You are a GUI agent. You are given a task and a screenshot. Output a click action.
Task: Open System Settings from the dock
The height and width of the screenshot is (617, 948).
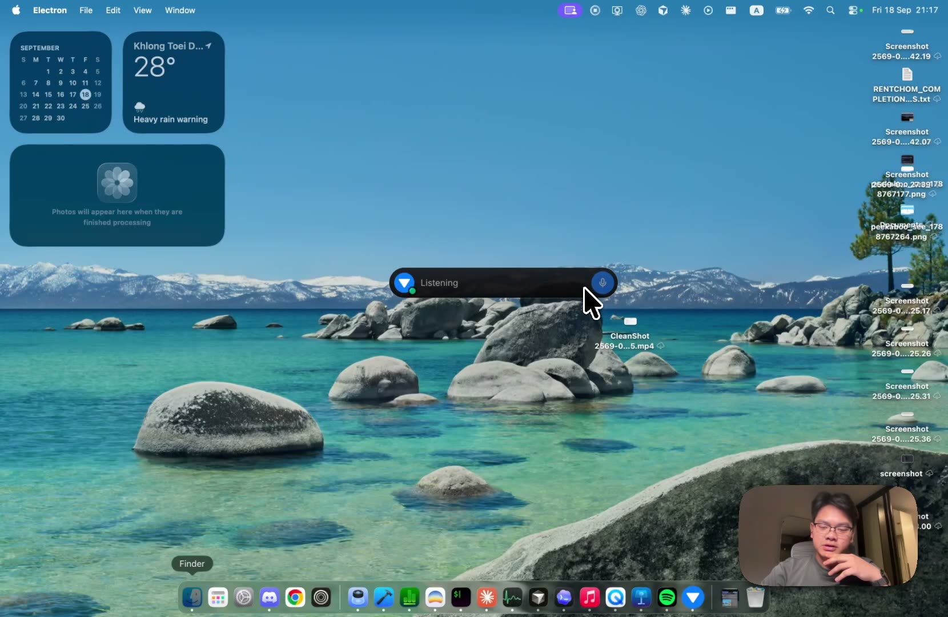(244, 598)
